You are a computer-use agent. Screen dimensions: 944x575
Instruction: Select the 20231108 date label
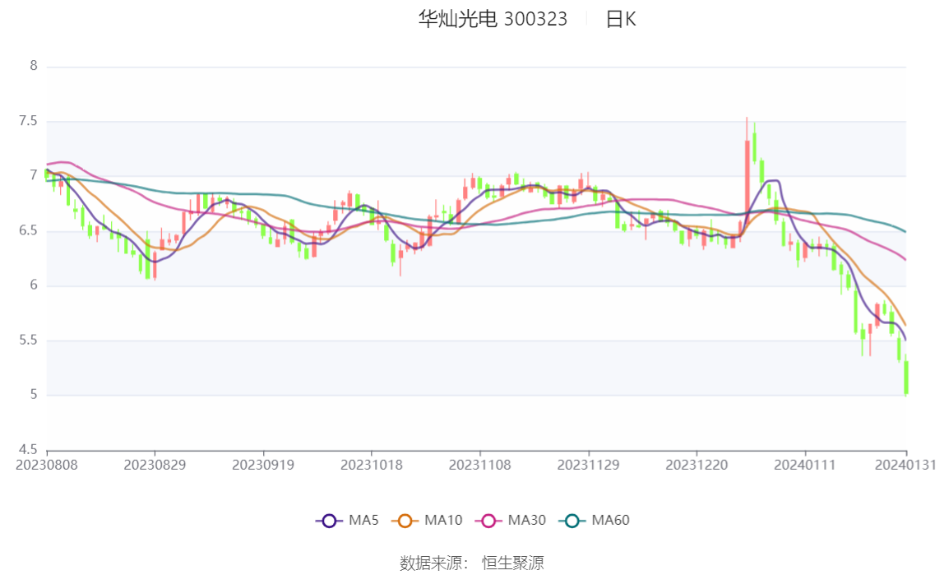coord(480,466)
